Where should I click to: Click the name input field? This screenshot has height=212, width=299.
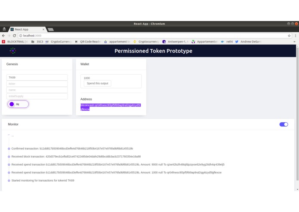click(x=37, y=90)
